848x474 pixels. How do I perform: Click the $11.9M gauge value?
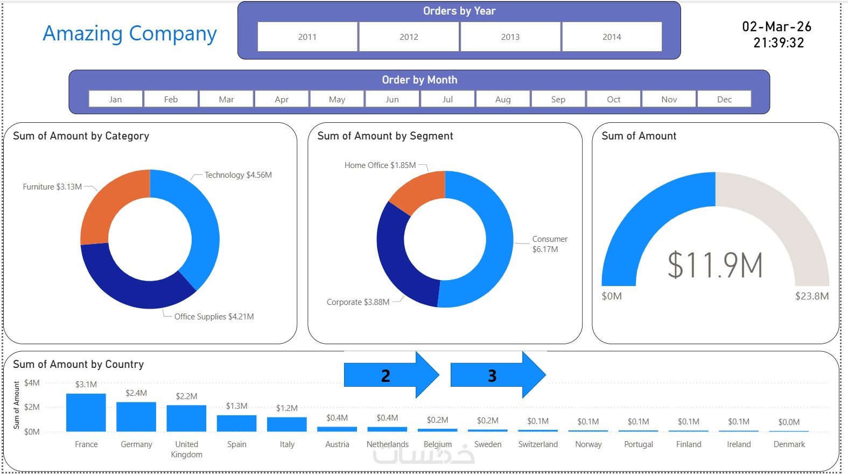pyautogui.click(x=716, y=265)
